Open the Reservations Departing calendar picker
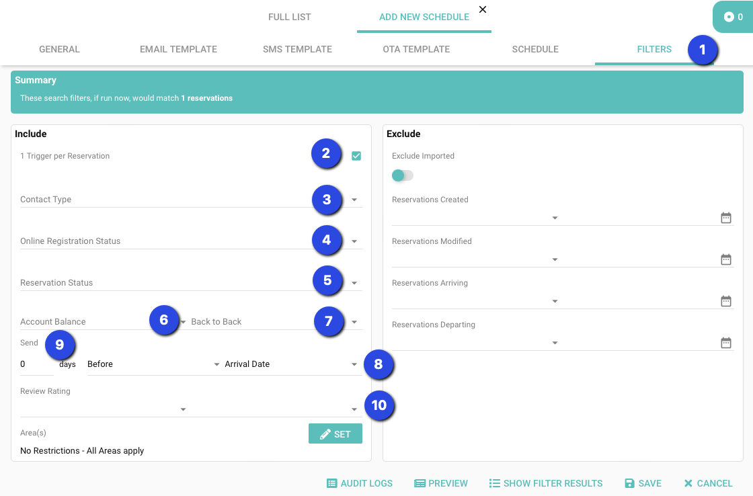Screen dimensions: 753x496 click(x=725, y=343)
